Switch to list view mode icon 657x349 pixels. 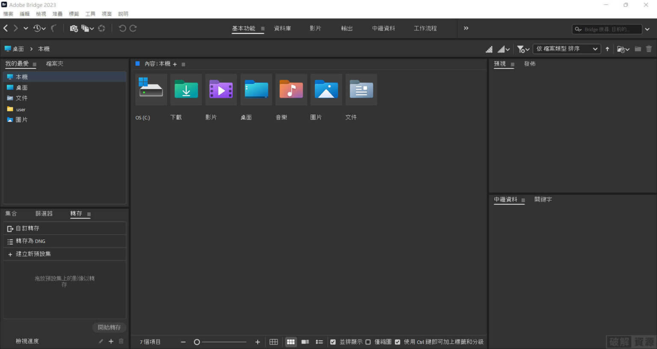(319, 342)
